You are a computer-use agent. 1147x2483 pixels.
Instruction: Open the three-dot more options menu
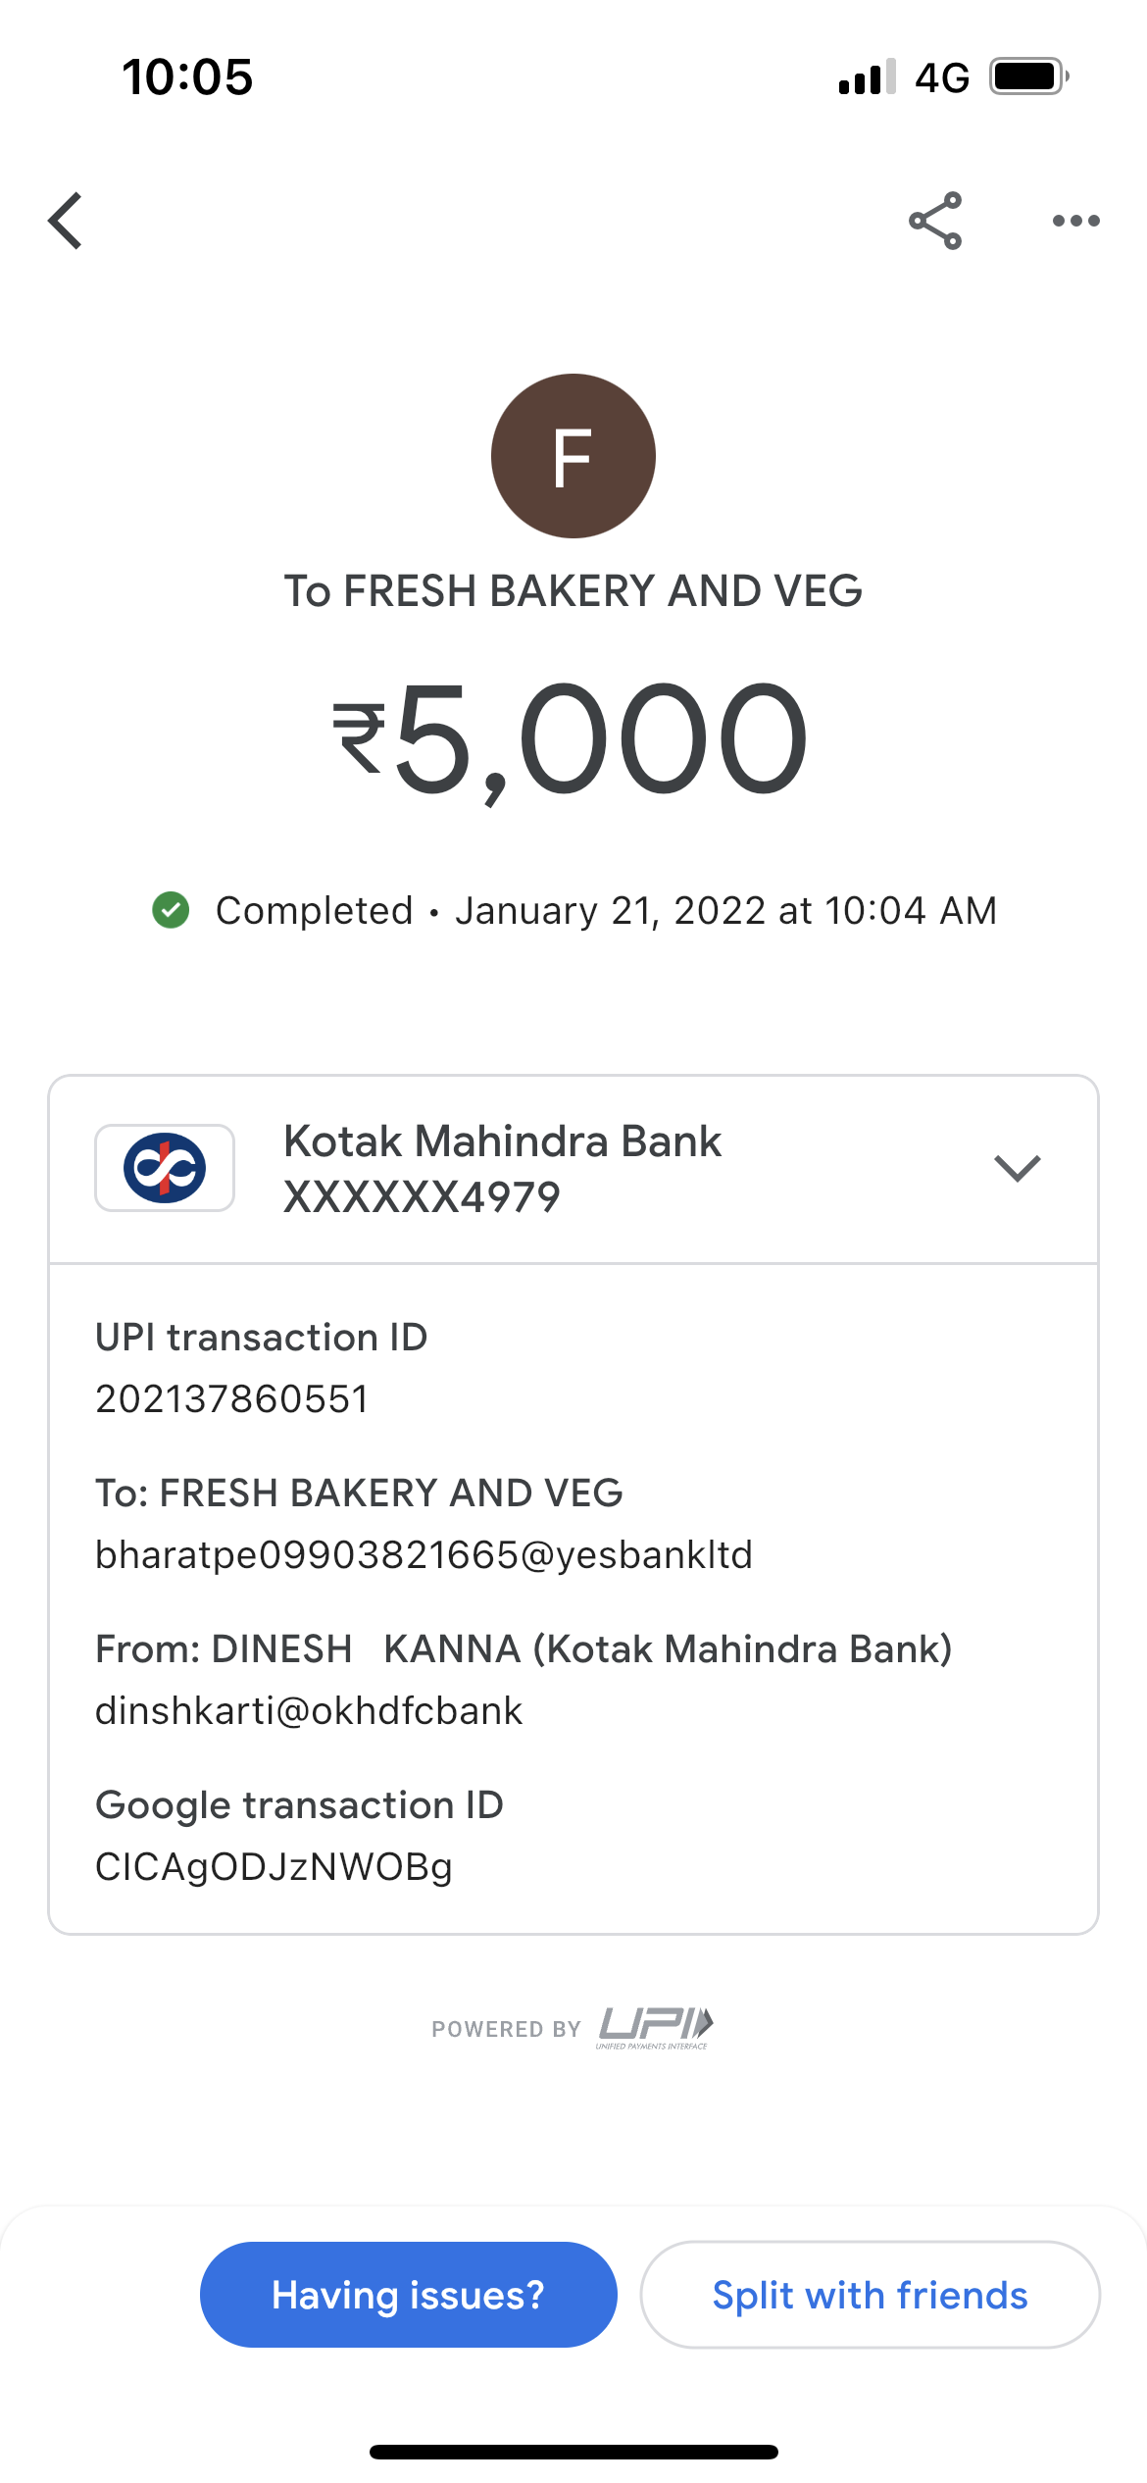point(1075,221)
